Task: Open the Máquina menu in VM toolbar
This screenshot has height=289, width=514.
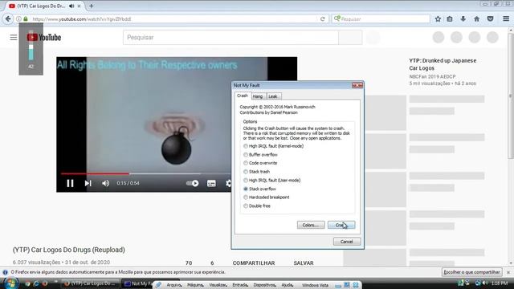Action: (195, 285)
